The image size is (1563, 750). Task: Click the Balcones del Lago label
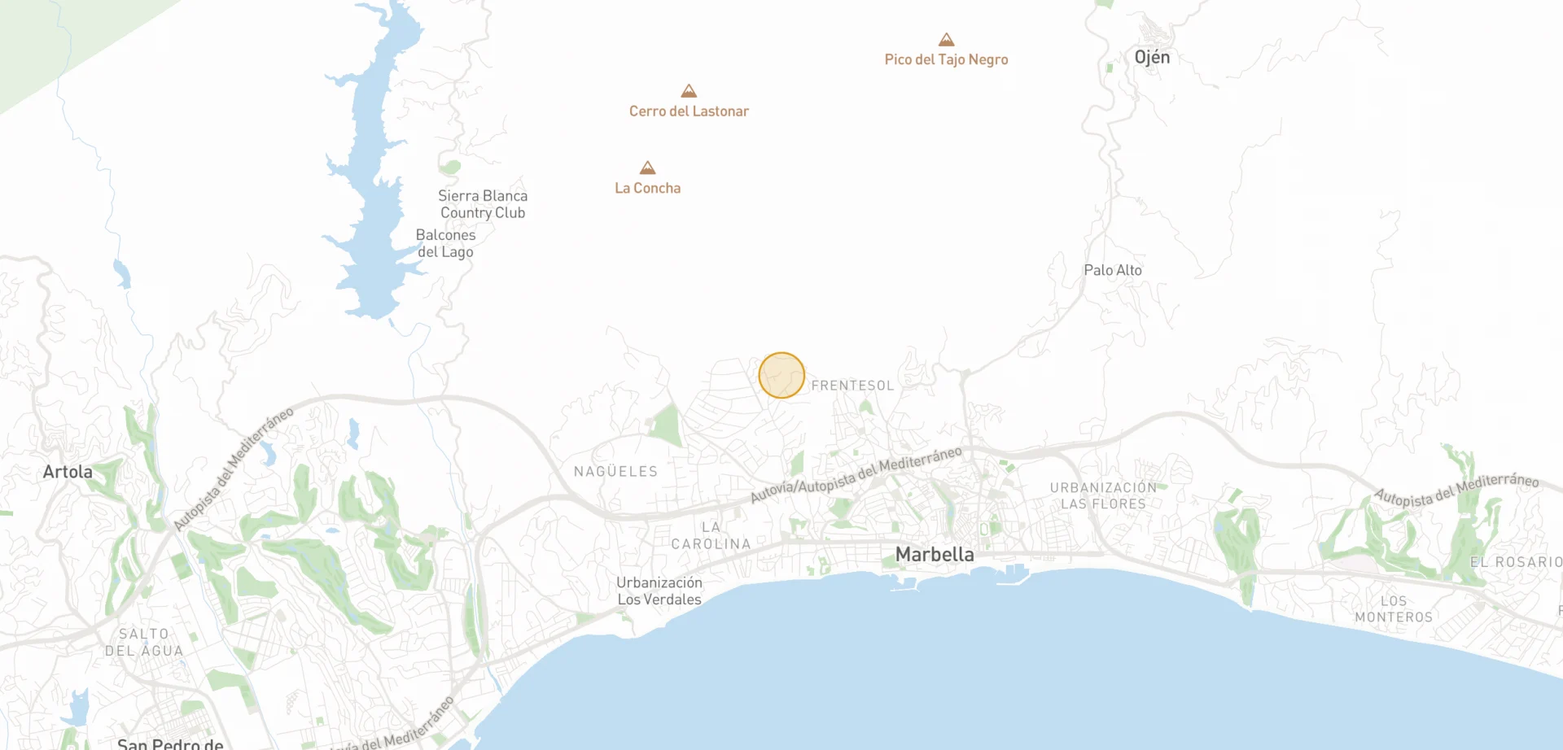[445, 243]
